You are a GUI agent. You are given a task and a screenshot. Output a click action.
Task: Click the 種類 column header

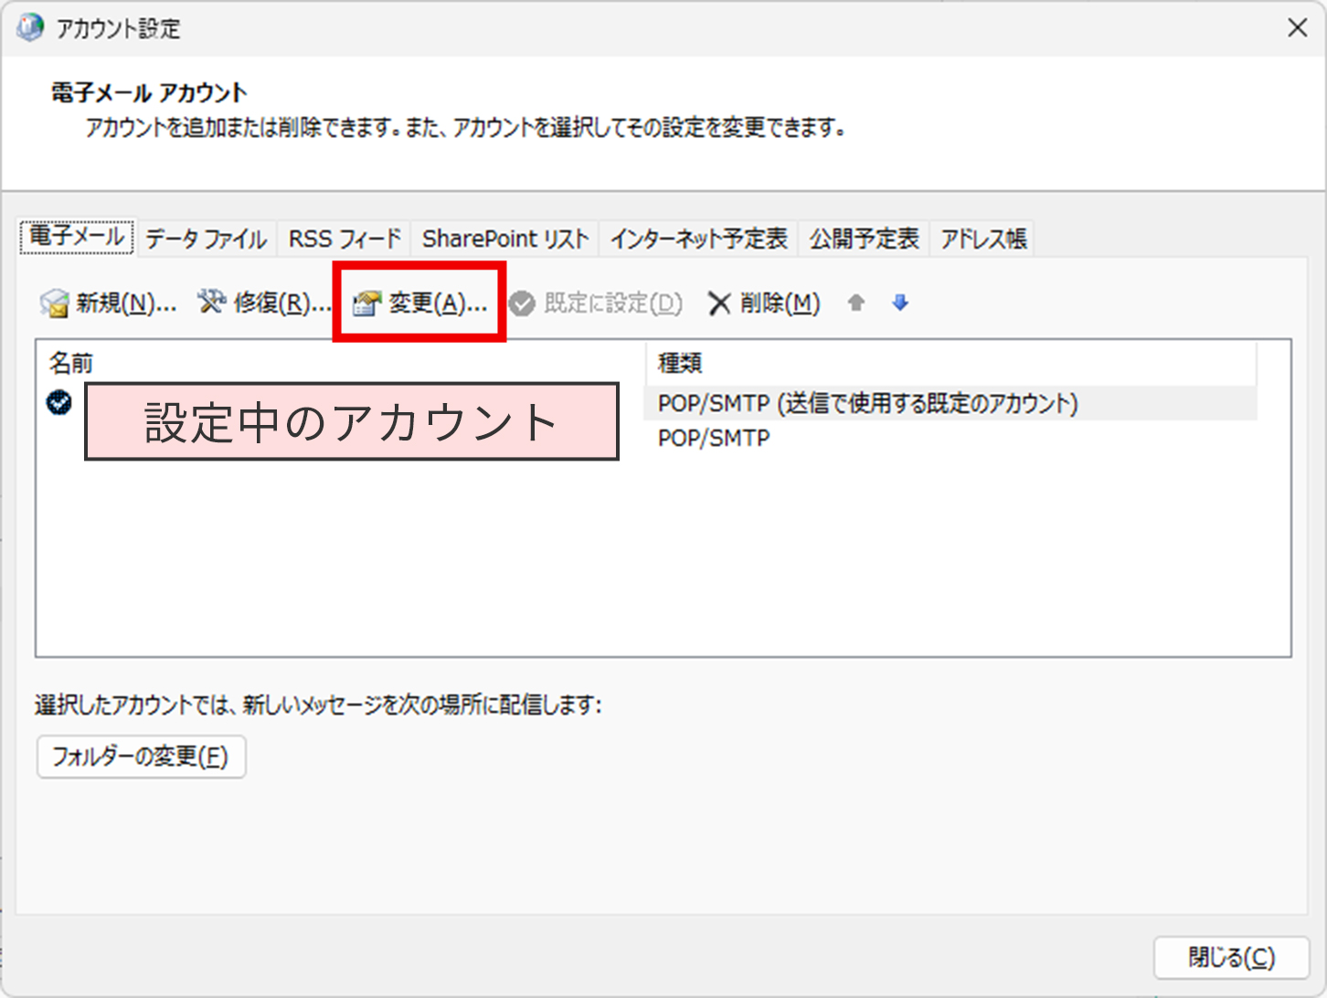(x=680, y=364)
